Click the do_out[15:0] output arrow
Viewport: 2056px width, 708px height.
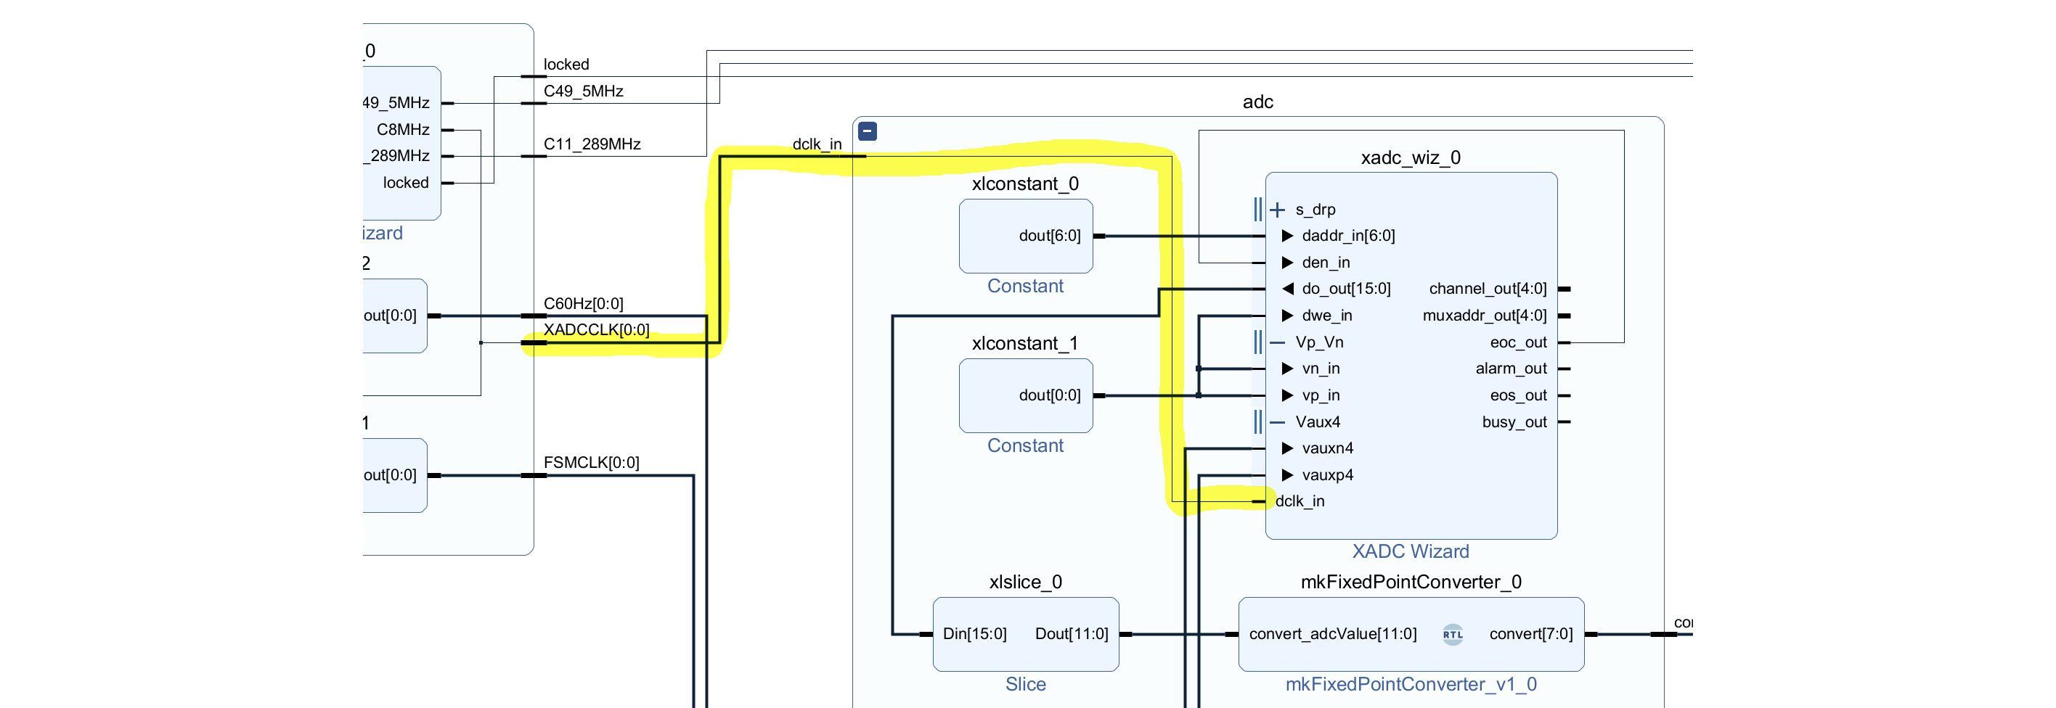(1286, 289)
